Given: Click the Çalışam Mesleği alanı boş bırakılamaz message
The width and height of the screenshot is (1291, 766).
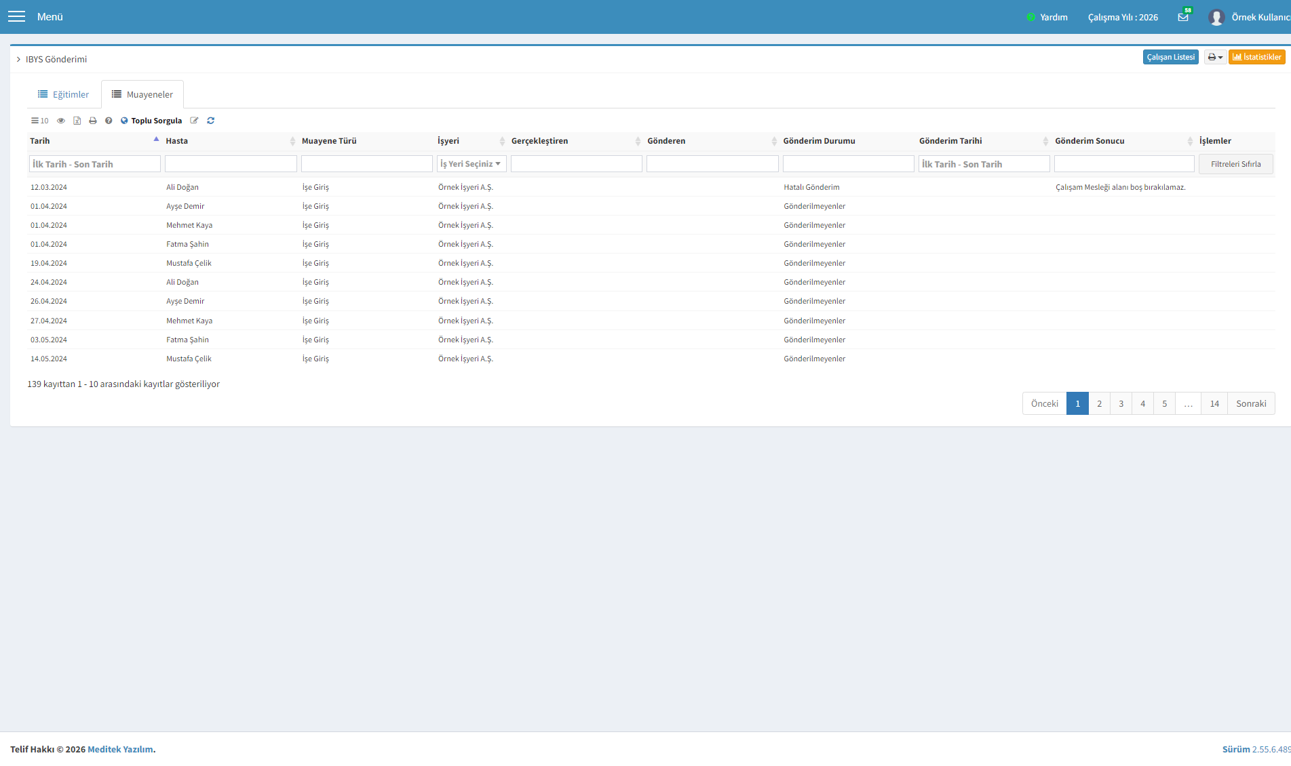Looking at the screenshot, I should pos(1120,187).
